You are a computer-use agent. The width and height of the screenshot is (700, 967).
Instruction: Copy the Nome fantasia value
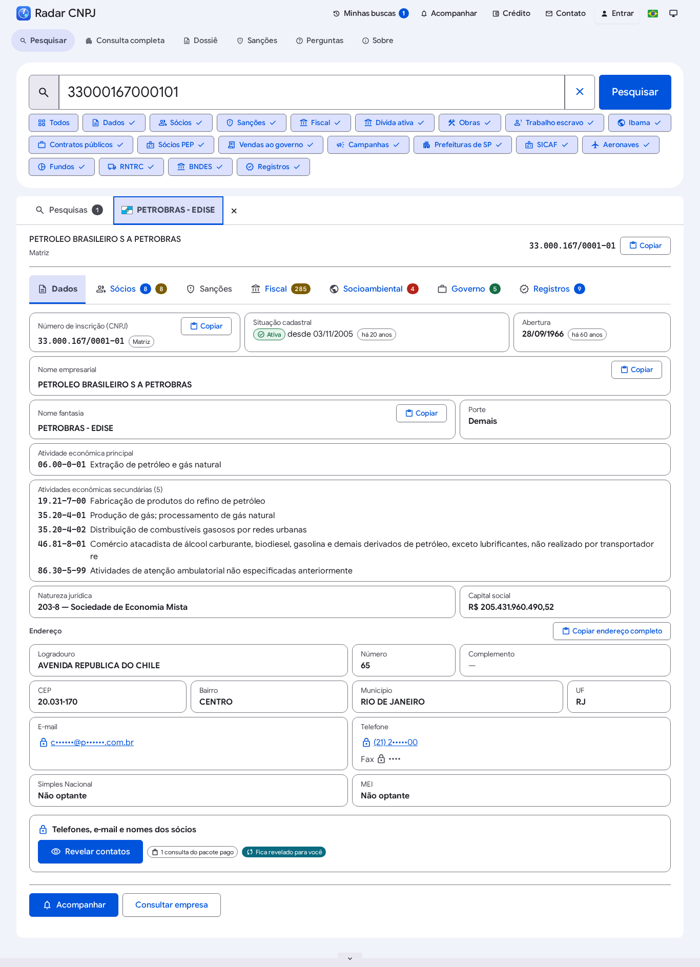(x=421, y=414)
